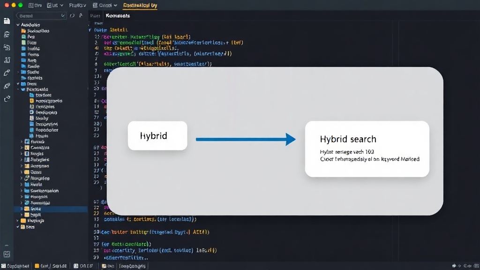This screenshot has width=480, height=270.
Task: Open the first top menu item left of all chevron menus
Action: 35,5
